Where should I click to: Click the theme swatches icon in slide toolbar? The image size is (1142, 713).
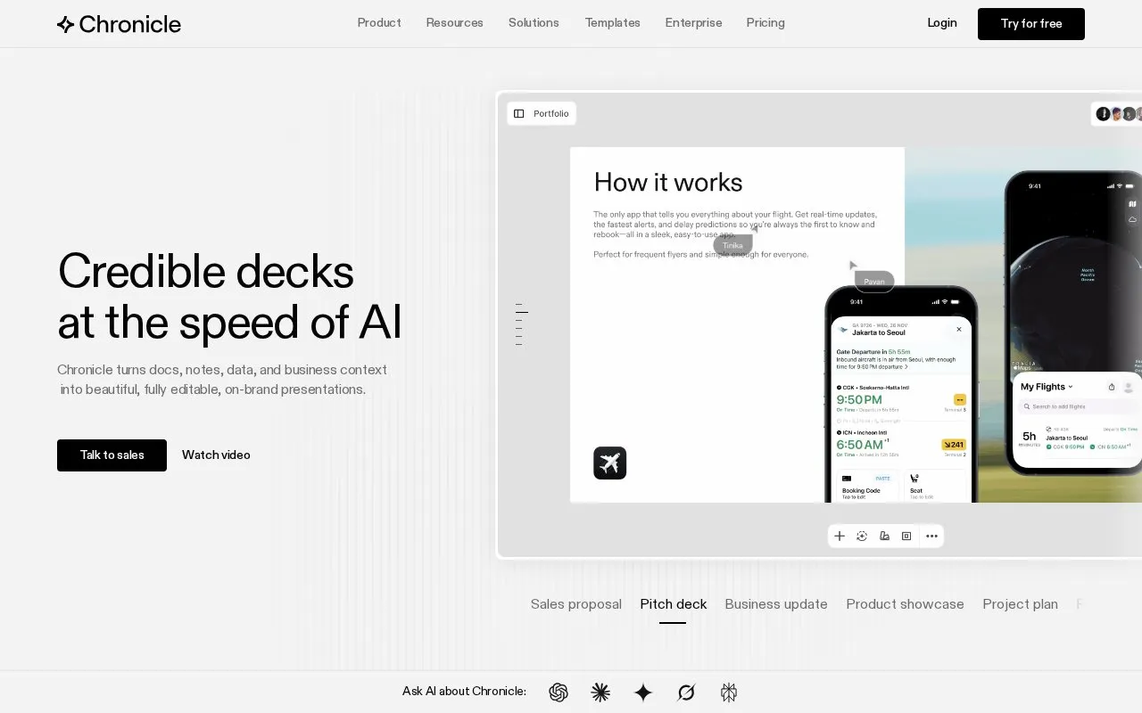[x=884, y=536]
